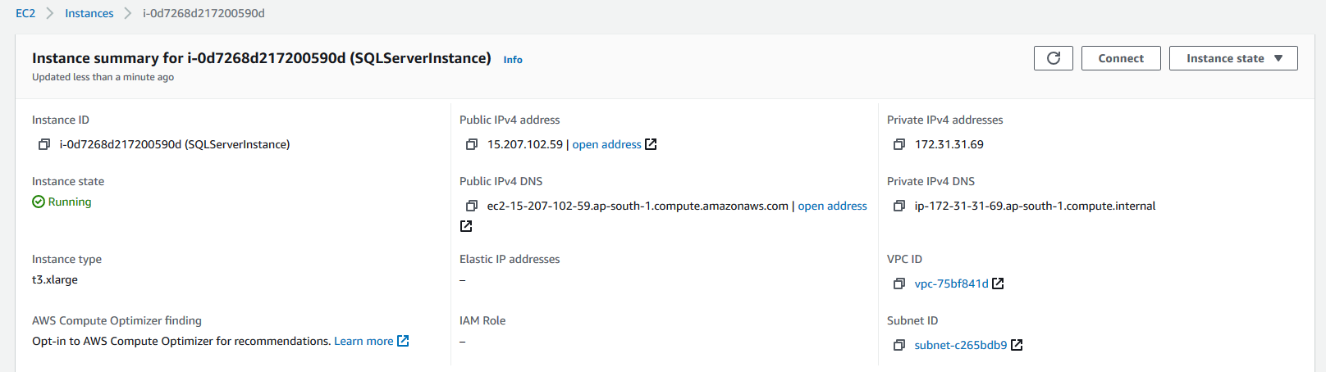Copy the private IPv4 address 172.31.31.69
Viewport: 1326px width, 372px height.
[899, 144]
